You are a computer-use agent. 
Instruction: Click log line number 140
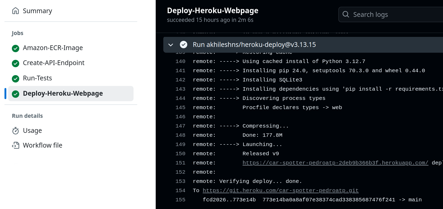coord(180,61)
